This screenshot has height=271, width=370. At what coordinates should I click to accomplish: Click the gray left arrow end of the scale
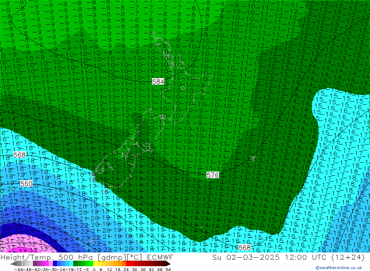pos(13,264)
